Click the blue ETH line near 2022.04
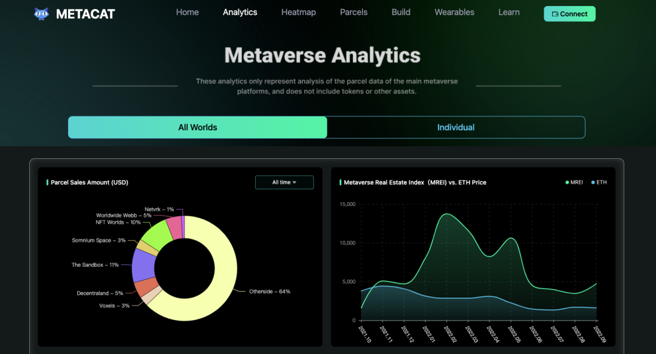The image size is (656, 354). pyautogui.click(x=490, y=296)
